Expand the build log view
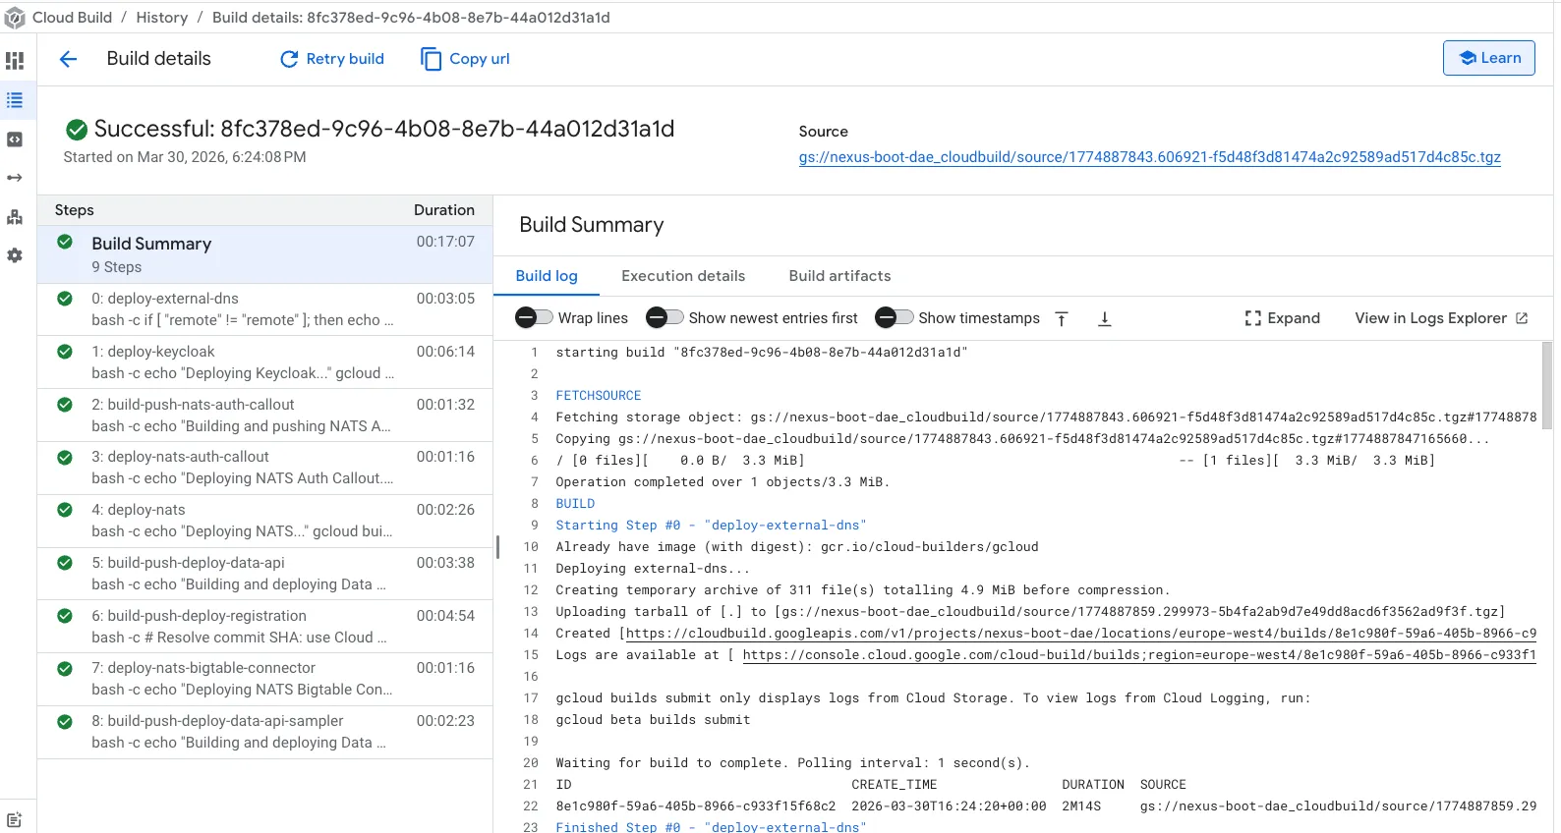 [x=1282, y=318]
